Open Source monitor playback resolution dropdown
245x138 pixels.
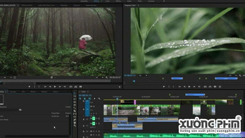[99, 78]
